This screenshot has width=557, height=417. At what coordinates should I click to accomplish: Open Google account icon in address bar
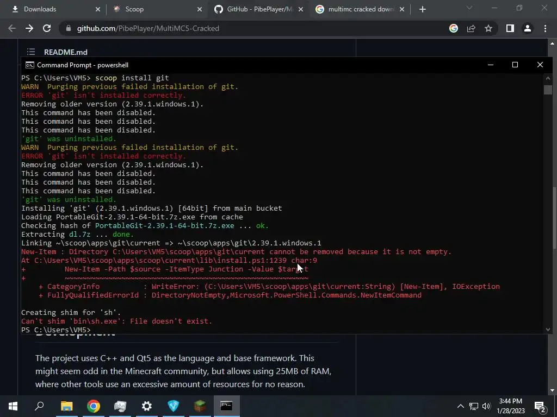[454, 28]
